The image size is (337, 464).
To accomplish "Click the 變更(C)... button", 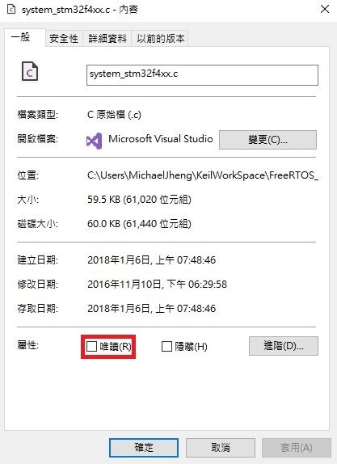I will tap(267, 139).
